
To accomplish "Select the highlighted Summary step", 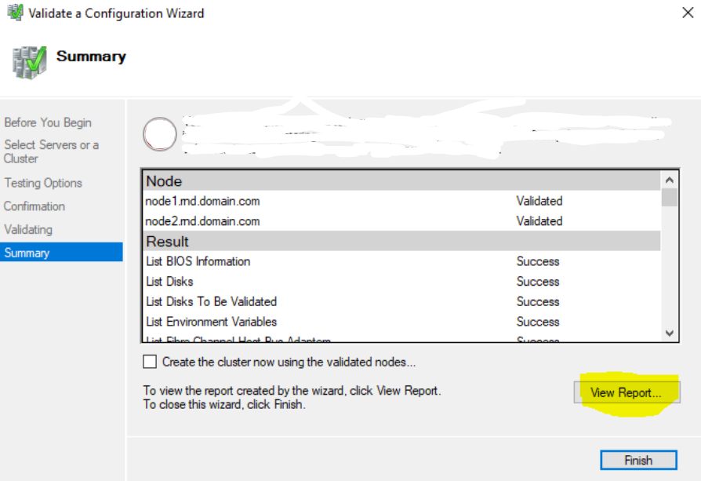I will point(61,253).
